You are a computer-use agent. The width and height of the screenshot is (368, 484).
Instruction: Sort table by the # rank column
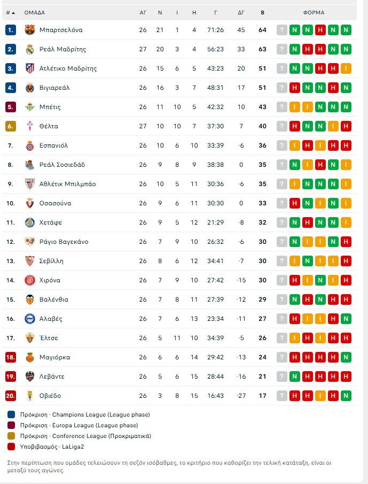pyautogui.click(x=10, y=12)
